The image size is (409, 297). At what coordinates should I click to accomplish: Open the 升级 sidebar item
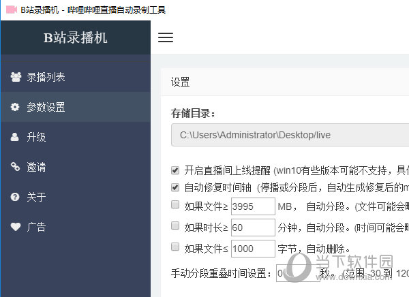(76, 137)
